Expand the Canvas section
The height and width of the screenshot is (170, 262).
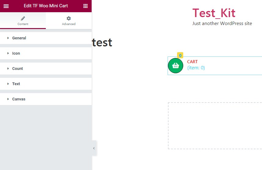46,99
